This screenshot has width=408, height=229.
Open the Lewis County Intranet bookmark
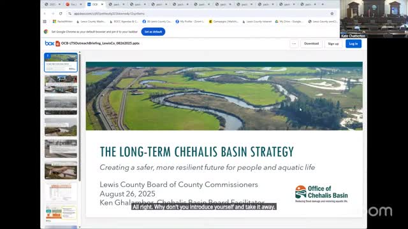pos(257,22)
